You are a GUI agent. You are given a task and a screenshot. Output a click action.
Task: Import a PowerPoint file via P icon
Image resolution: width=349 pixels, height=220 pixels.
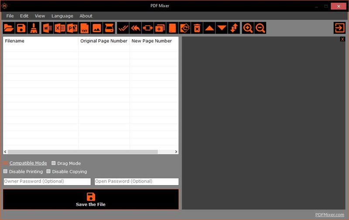point(72,28)
